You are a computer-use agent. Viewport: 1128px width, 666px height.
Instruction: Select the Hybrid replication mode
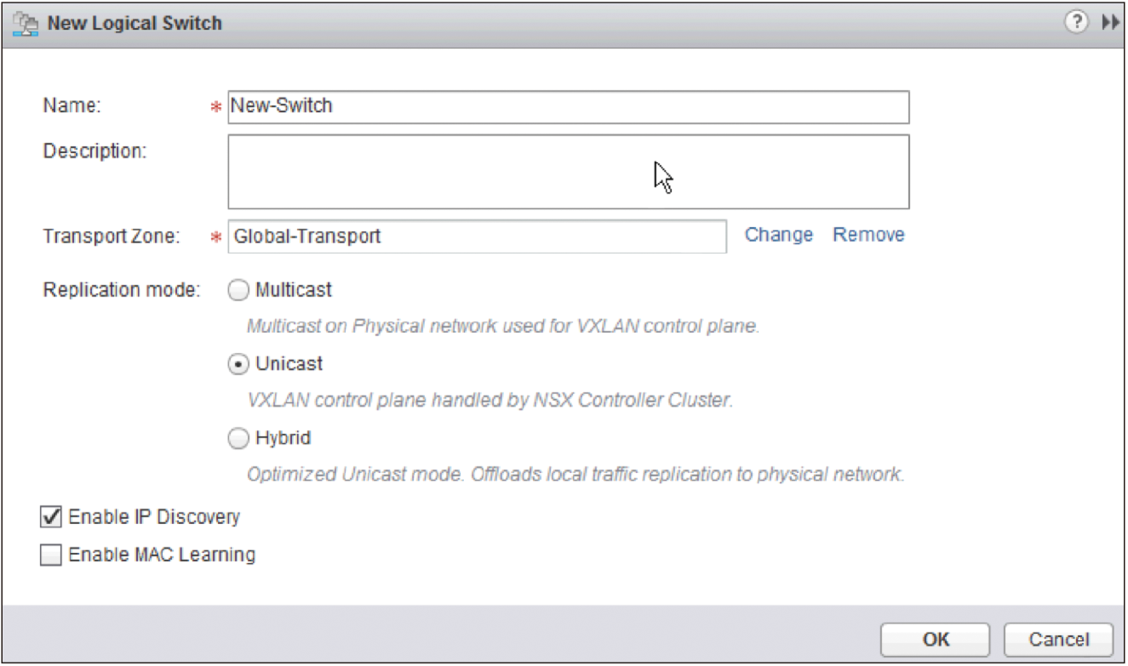click(x=238, y=439)
